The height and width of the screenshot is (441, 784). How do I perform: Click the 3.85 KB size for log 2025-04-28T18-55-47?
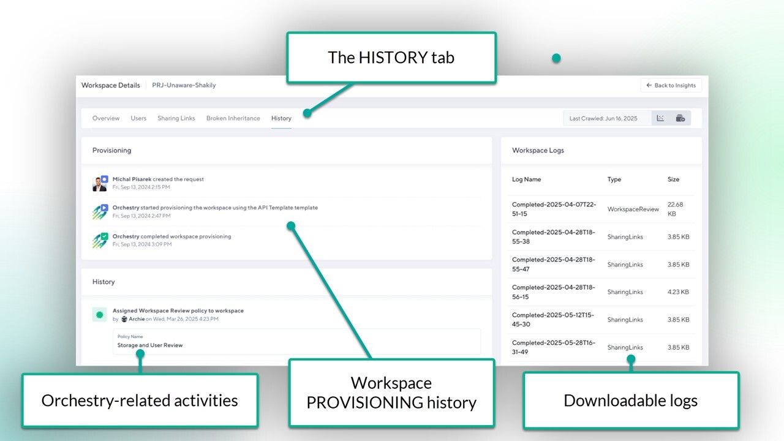tap(679, 265)
